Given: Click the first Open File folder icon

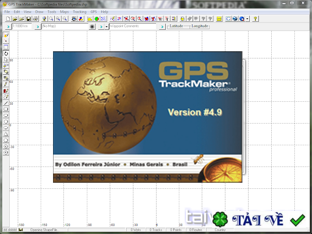Looking at the screenshot, I should click(x=15, y=19).
